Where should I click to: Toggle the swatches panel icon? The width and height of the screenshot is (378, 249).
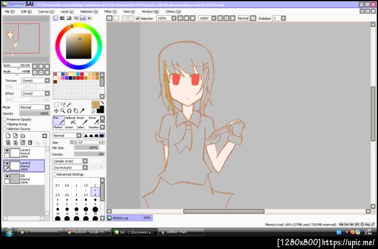coord(83,18)
